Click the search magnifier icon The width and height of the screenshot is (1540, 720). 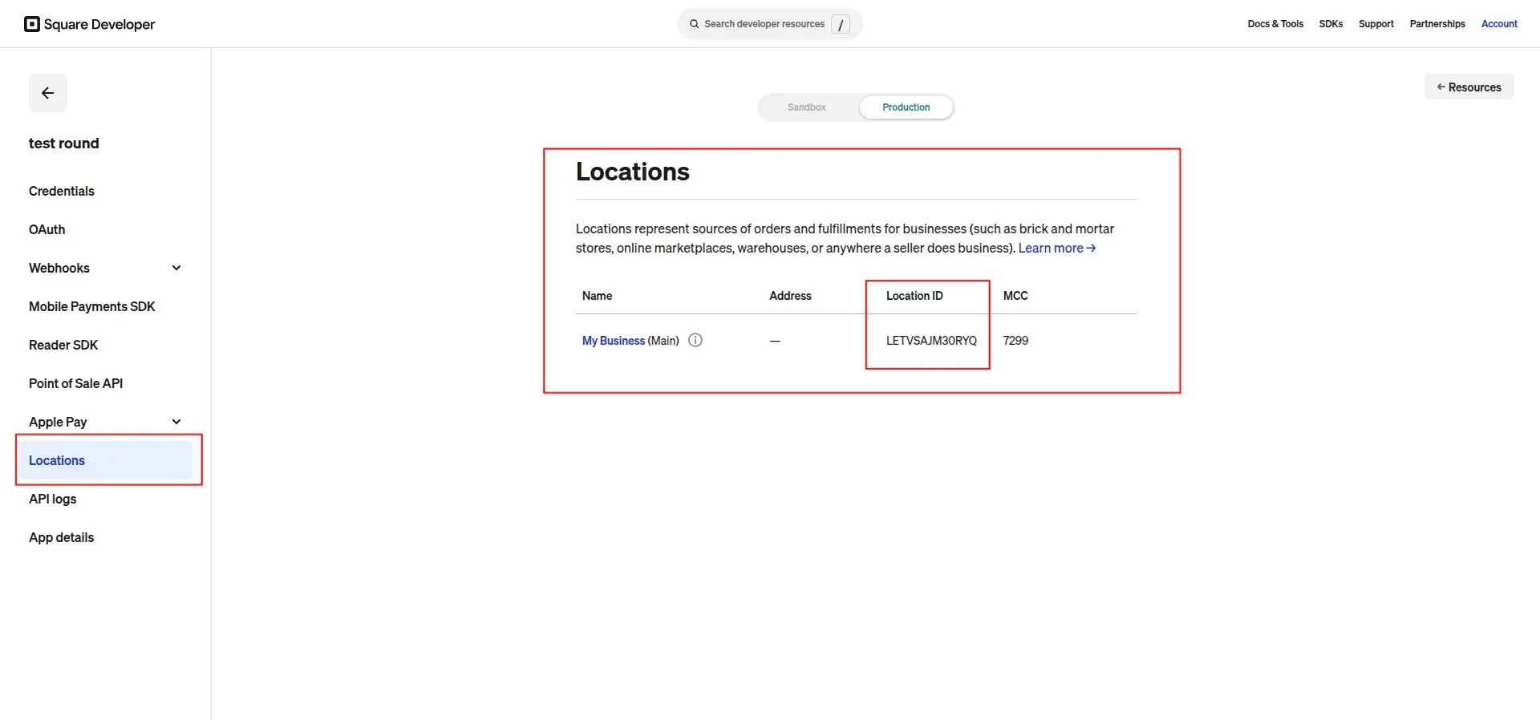click(695, 24)
